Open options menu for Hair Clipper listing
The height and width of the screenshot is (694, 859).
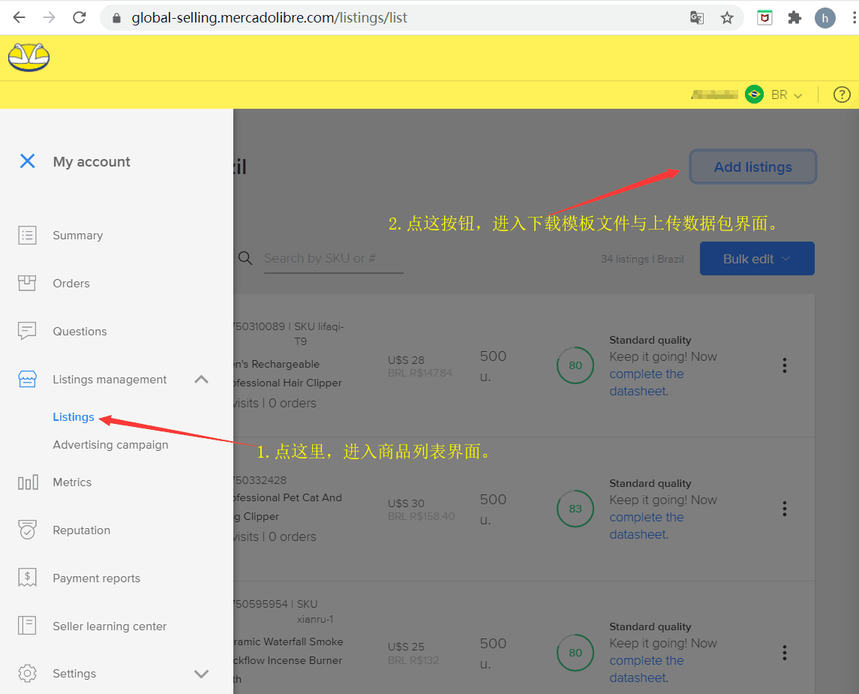(x=785, y=365)
